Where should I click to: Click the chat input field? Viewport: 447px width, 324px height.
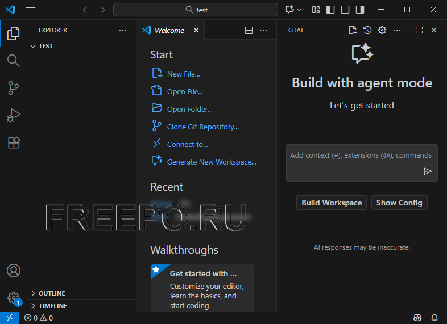click(x=362, y=162)
